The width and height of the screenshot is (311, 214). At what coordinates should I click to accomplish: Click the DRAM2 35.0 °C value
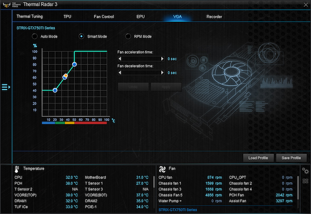(x=142, y=201)
